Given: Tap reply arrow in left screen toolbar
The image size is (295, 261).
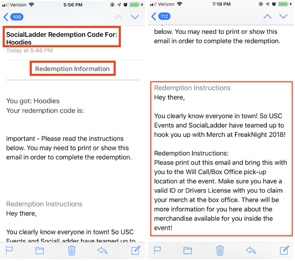Looking at the screenshot, I should [102, 250].
